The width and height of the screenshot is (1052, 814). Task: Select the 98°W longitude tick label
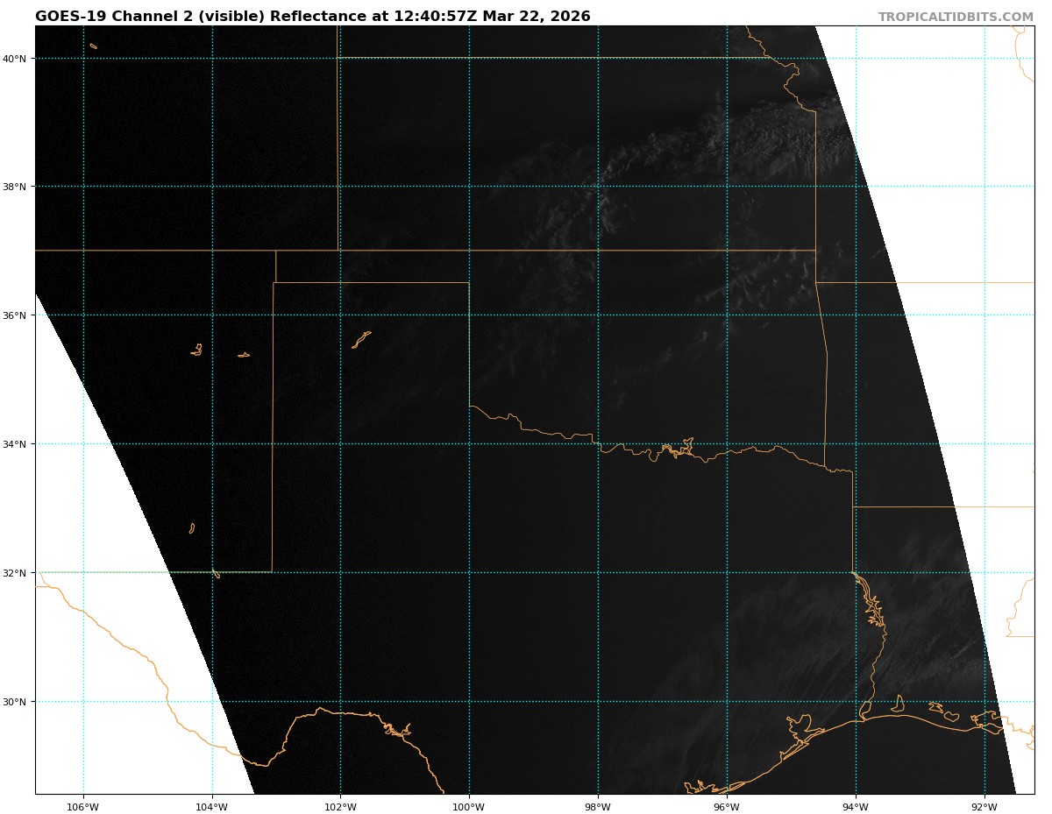pyautogui.click(x=598, y=807)
